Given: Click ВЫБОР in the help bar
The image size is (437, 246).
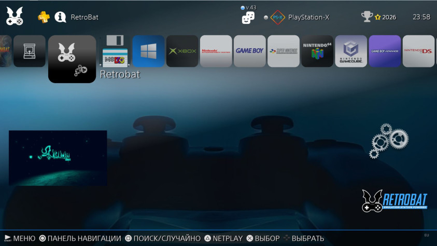Looking at the screenshot, I should (263, 238).
